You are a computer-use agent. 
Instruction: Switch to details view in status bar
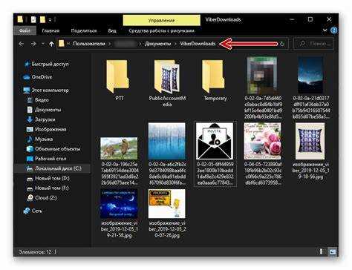pyautogui.click(x=321, y=251)
